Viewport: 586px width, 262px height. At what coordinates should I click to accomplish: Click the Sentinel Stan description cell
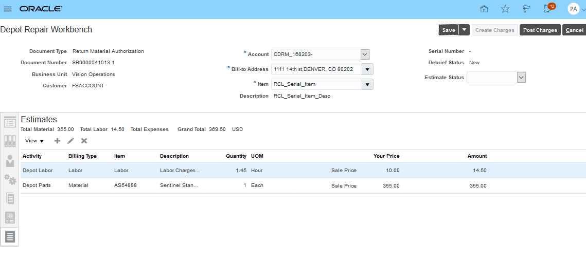180,185
